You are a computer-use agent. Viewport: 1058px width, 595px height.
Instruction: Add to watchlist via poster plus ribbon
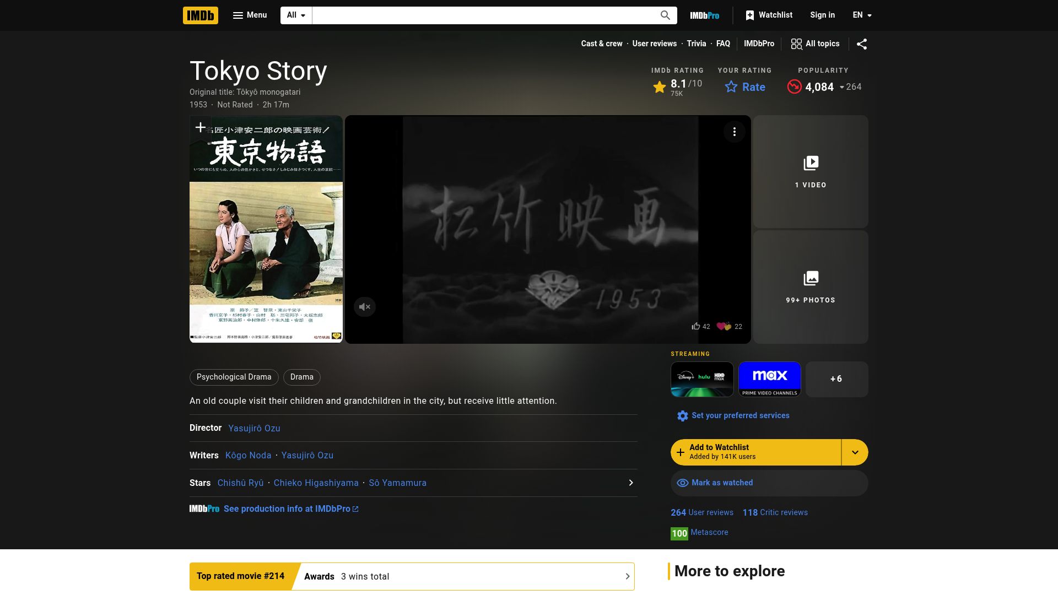tap(201, 128)
